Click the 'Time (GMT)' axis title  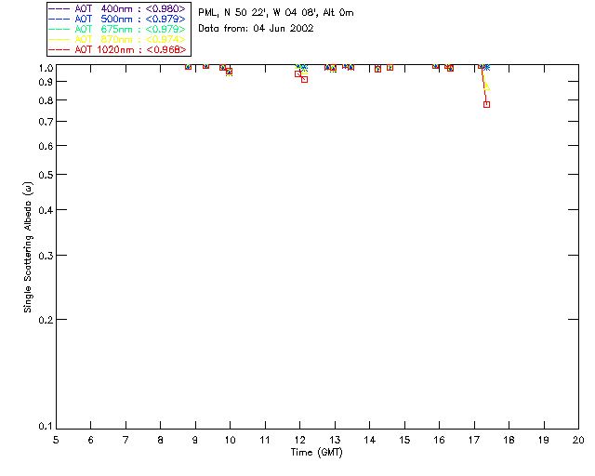click(316, 453)
